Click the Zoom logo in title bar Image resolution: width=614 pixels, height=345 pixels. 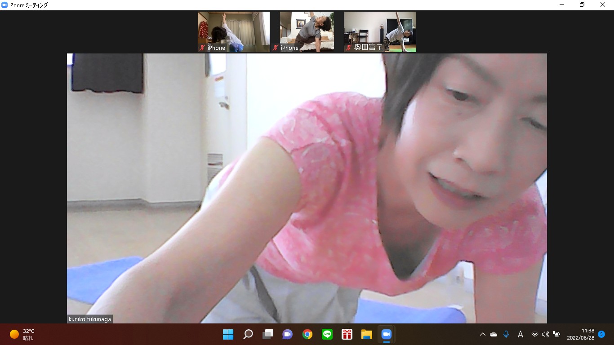5,5
